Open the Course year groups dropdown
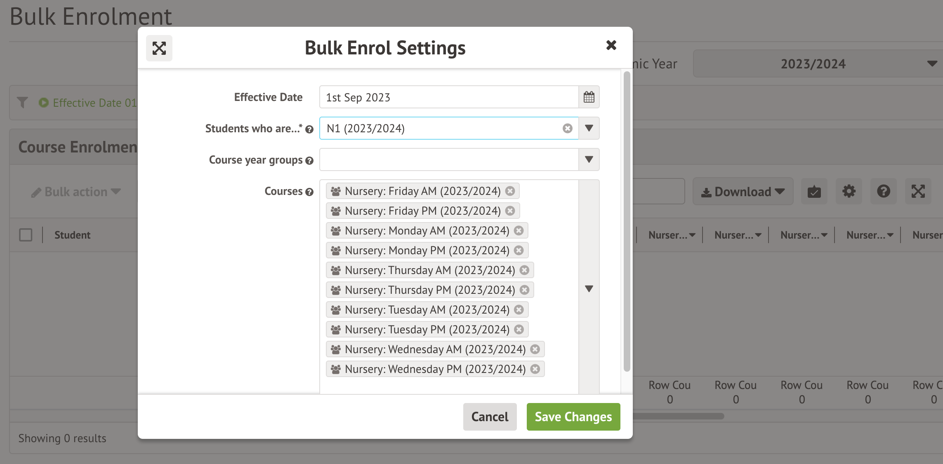Image resolution: width=943 pixels, height=464 pixels. pos(589,160)
